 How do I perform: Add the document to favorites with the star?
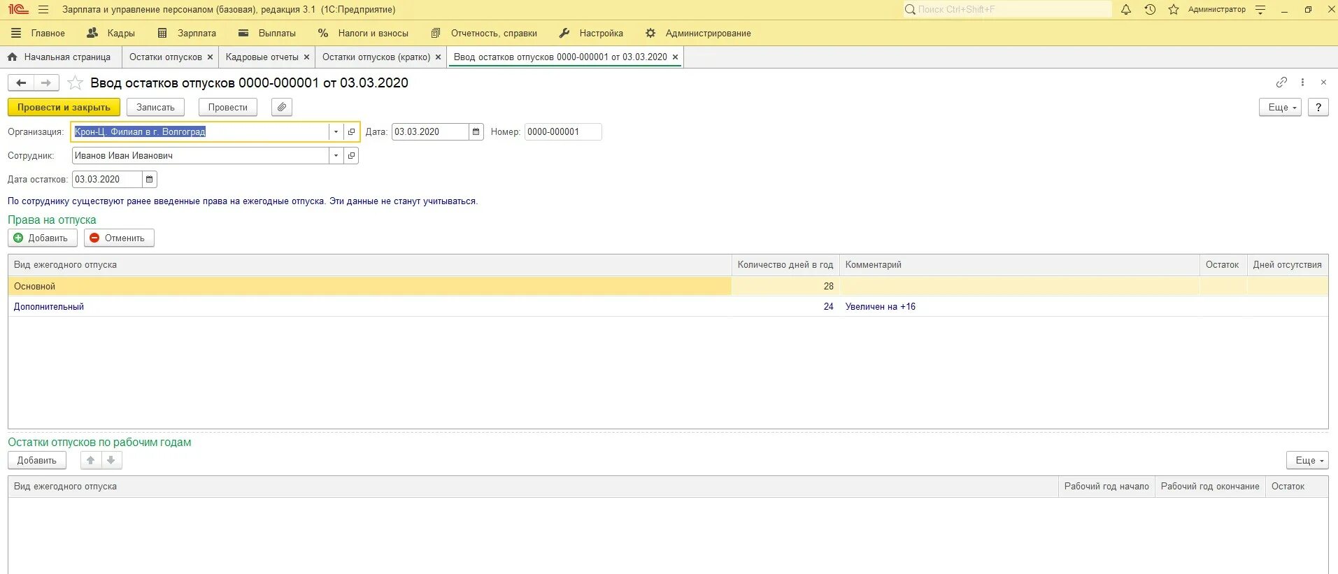[x=76, y=83]
